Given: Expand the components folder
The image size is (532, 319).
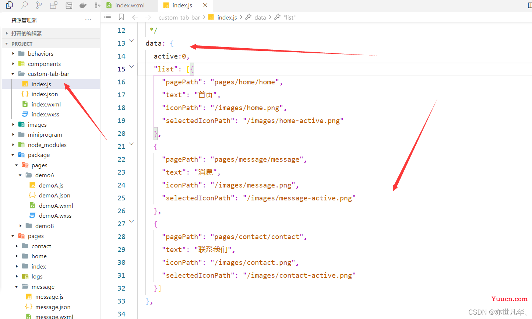Looking at the screenshot, I should pyautogui.click(x=51, y=64).
